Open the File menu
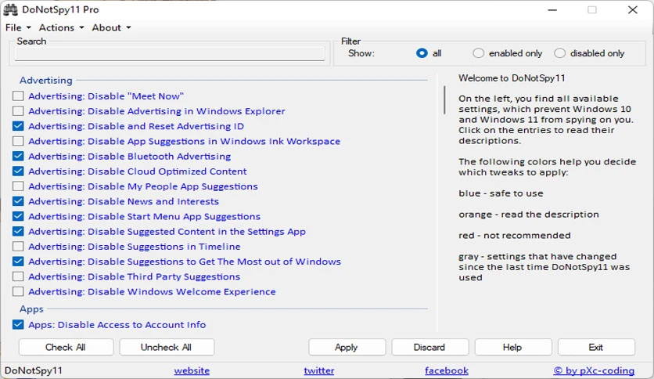The width and height of the screenshot is (654, 379). pos(18,27)
